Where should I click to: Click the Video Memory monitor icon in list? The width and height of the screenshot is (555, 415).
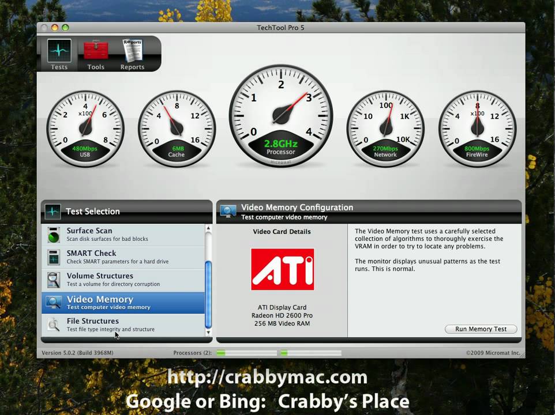coord(54,303)
